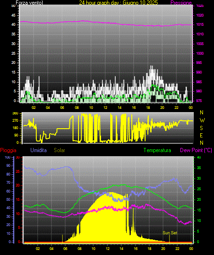Click the Pressione legend label
Image resolution: width=214 pixels, height=255 pixels.
tap(181, 3)
